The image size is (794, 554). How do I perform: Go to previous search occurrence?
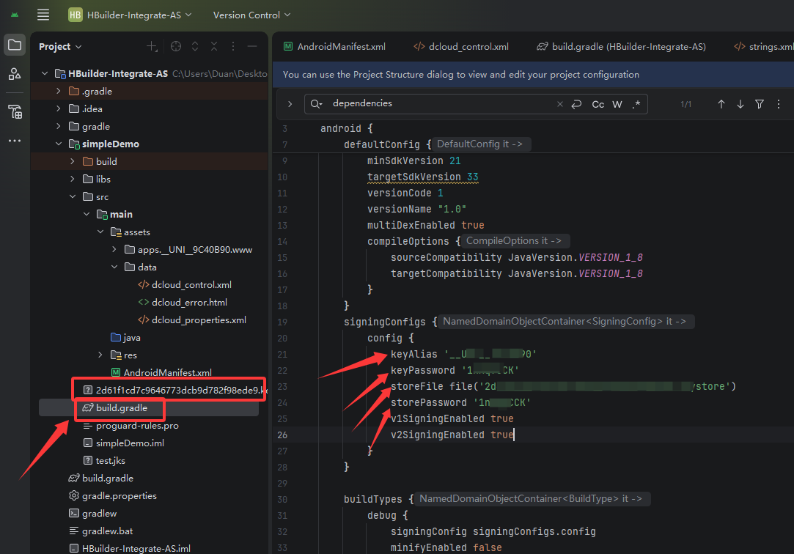(721, 104)
